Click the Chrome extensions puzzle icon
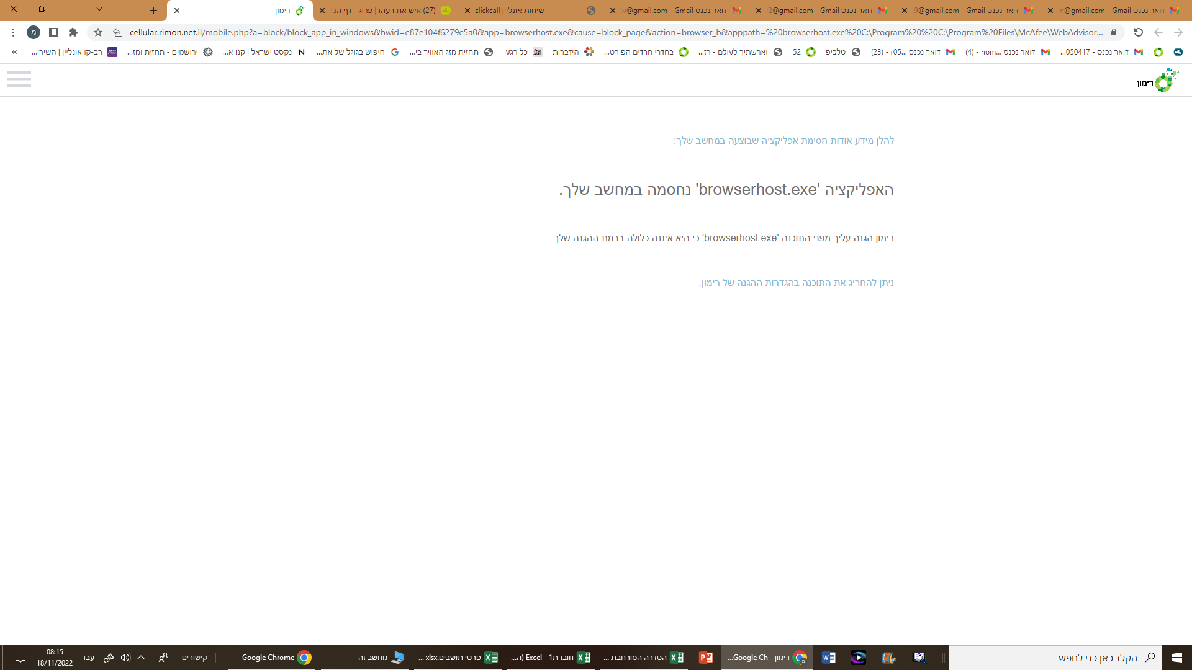This screenshot has height=670, width=1192. tap(73, 32)
